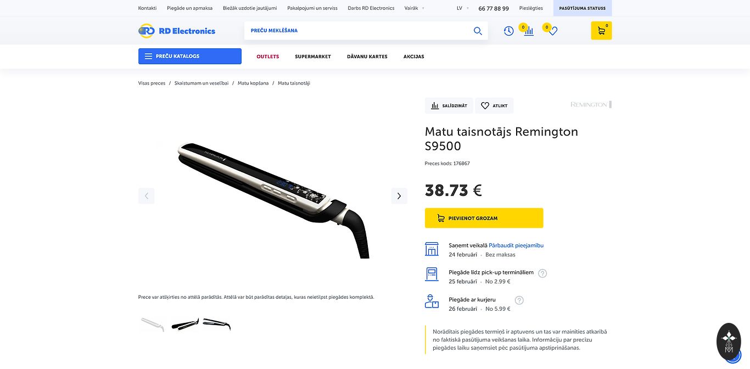750x369 pixels.
Task: Open the chat widget icon
Action: point(729,342)
